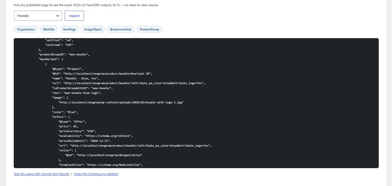Viewport: 392px width, 186px height.
Task: Click the availability InStock line
Action: click(x=96, y=136)
